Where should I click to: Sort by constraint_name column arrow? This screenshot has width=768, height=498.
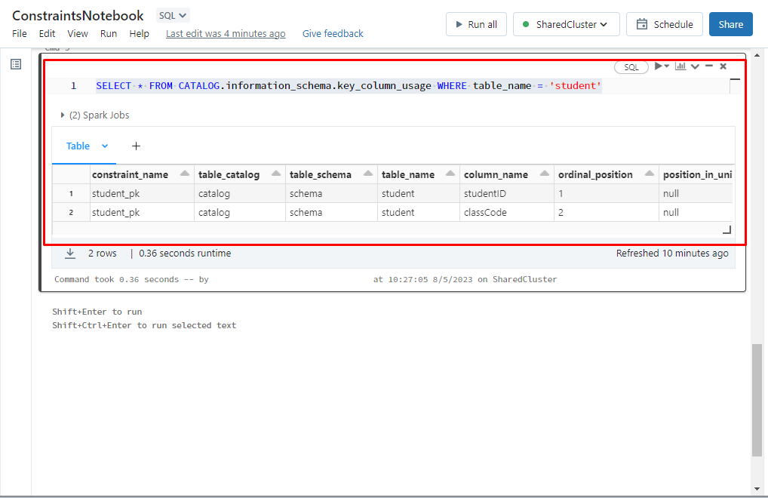pos(185,175)
